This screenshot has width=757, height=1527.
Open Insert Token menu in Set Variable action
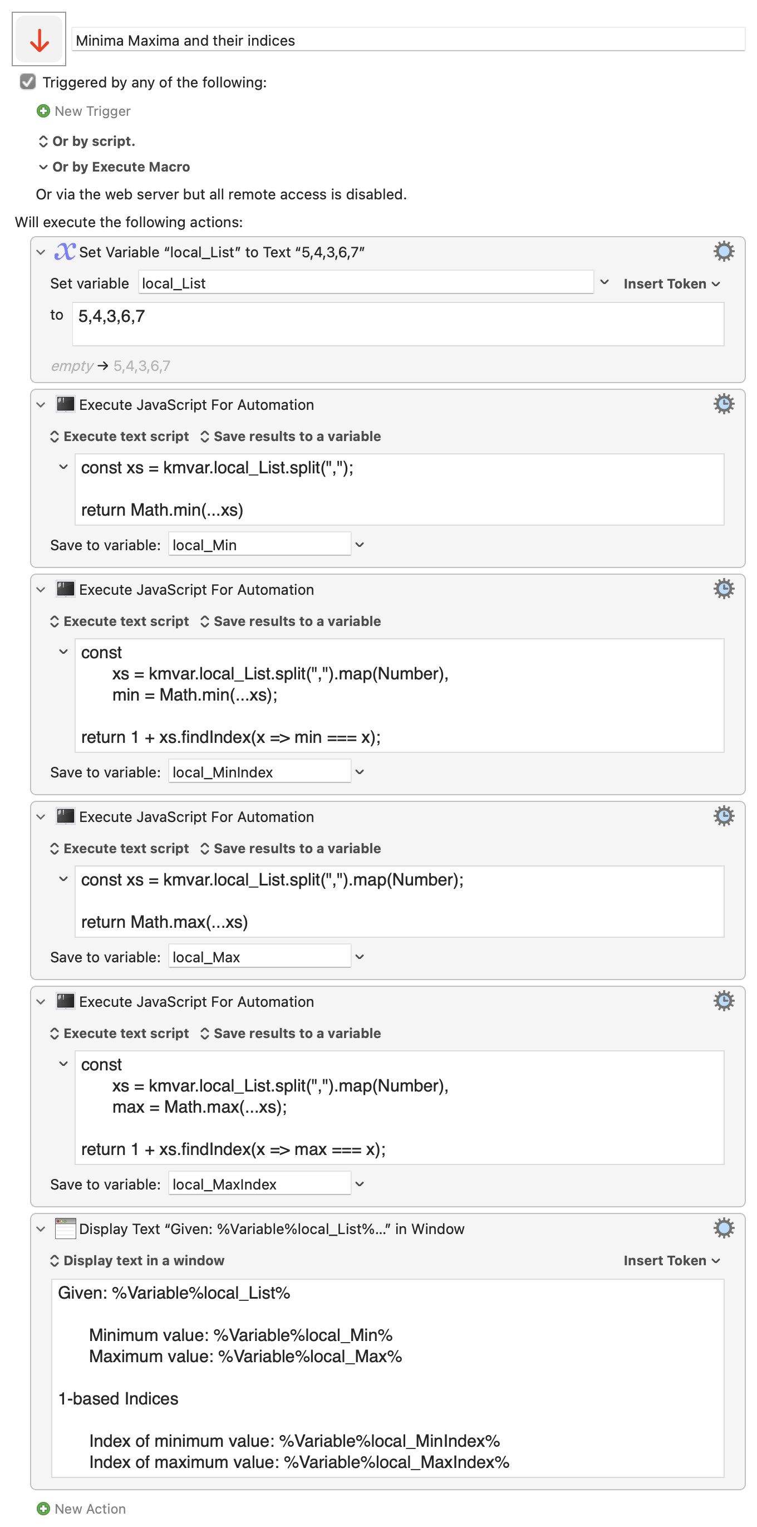(671, 283)
